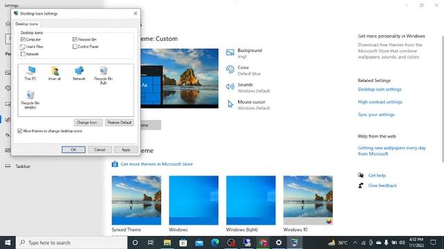Viewport: 444px width, 249px height.
Task: Apply the Synced Theme thumbnail
Action: pos(136,200)
